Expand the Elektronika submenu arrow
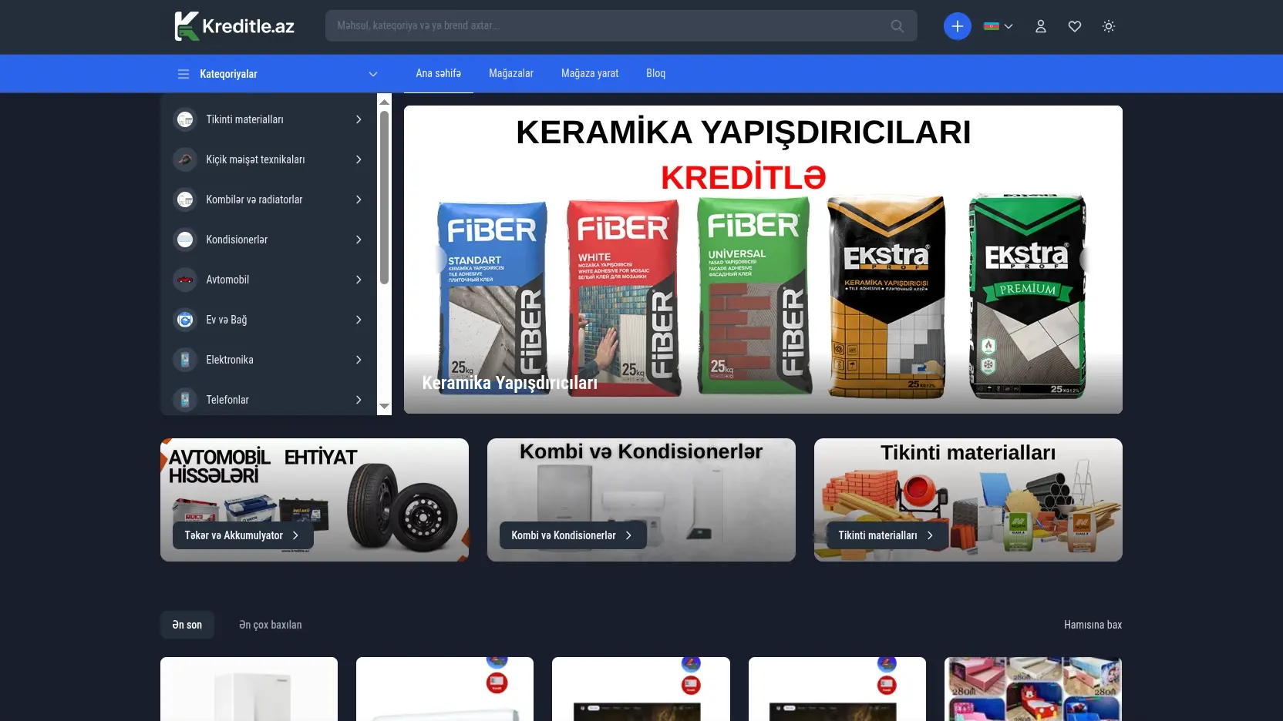1283x721 pixels. coord(359,360)
